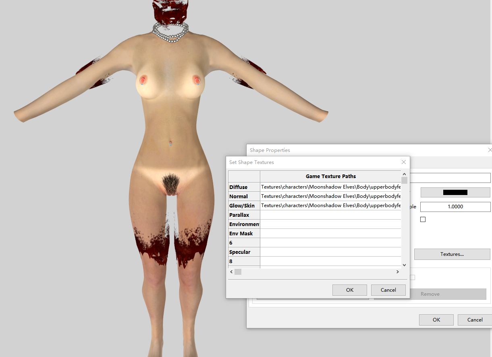492x357 pixels.
Task: Toggle the small checkbox above the Remove button
Action: tap(412, 277)
